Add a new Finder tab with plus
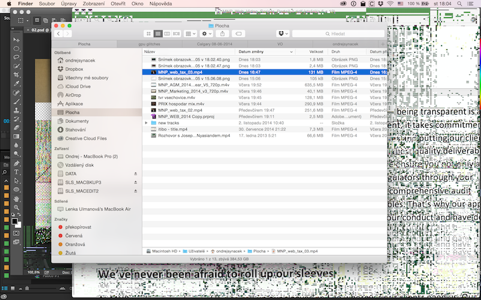Screen dimensions: 481x300 (x=382, y=44)
